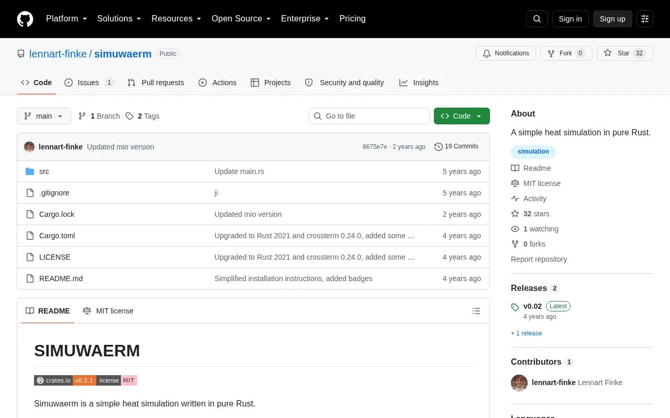
Task: Click the repository icon beside lennart-finke
Action: point(21,54)
